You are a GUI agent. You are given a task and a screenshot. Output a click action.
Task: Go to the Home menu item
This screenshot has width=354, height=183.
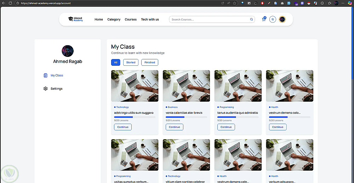coord(99,19)
